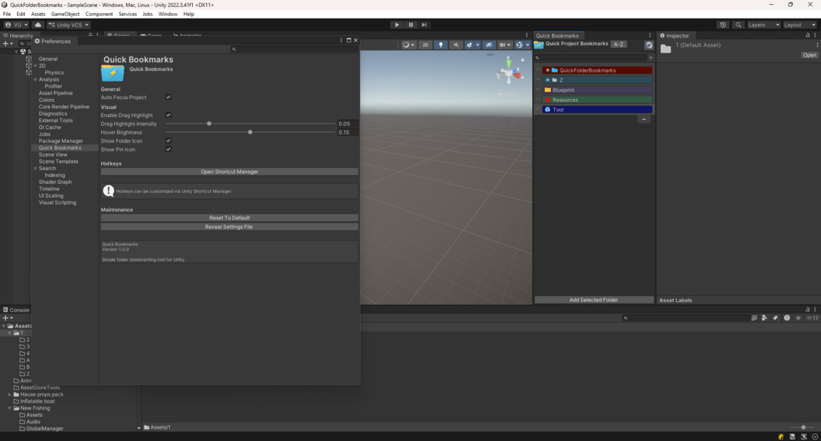Open the GameObject menu
The image size is (821, 441).
point(66,14)
